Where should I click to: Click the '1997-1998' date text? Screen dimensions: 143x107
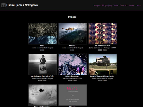point(72,81)
